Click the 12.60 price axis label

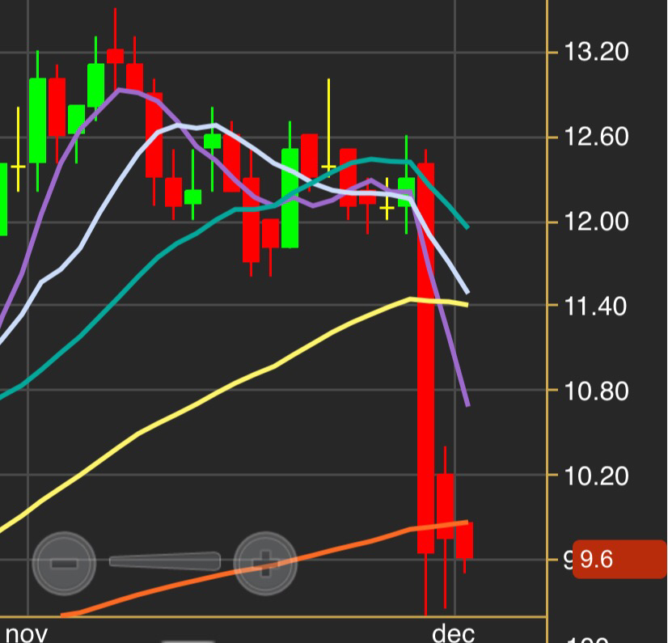pyautogui.click(x=595, y=137)
